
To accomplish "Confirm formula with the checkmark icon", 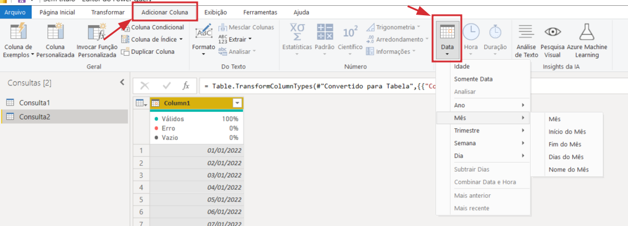I will tap(166, 85).
